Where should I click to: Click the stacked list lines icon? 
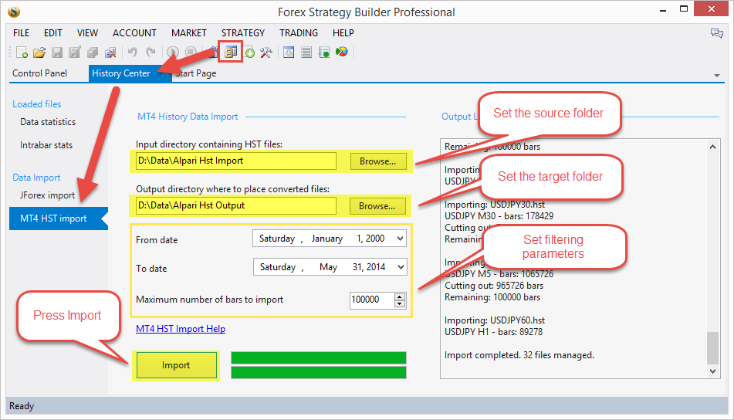306,52
